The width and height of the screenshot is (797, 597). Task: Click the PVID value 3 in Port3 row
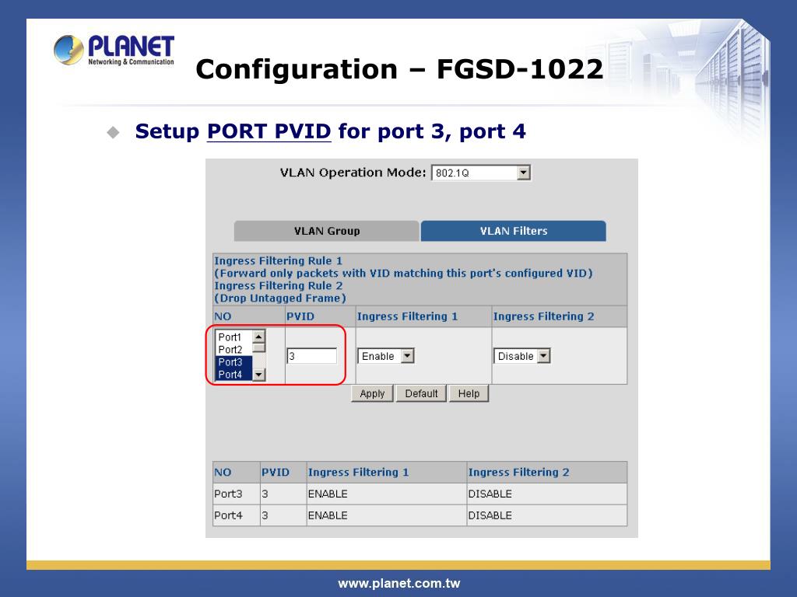pyautogui.click(x=265, y=494)
